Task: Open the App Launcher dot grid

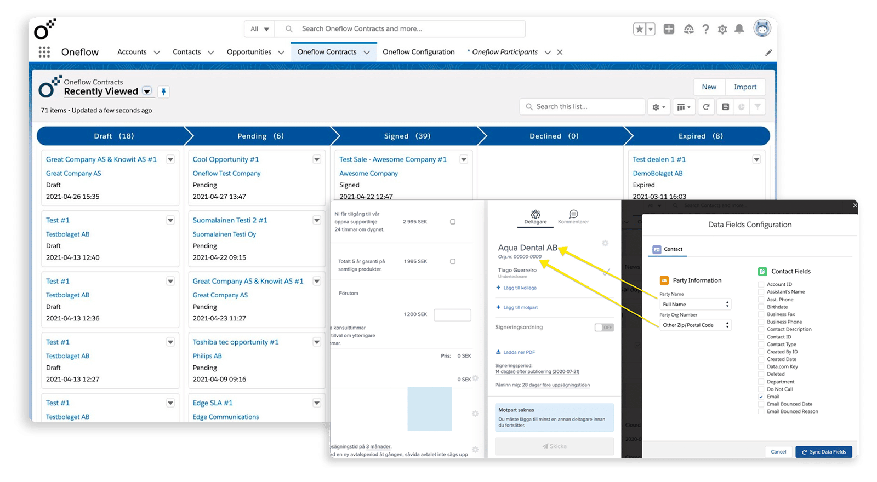Action: [44, 52]
